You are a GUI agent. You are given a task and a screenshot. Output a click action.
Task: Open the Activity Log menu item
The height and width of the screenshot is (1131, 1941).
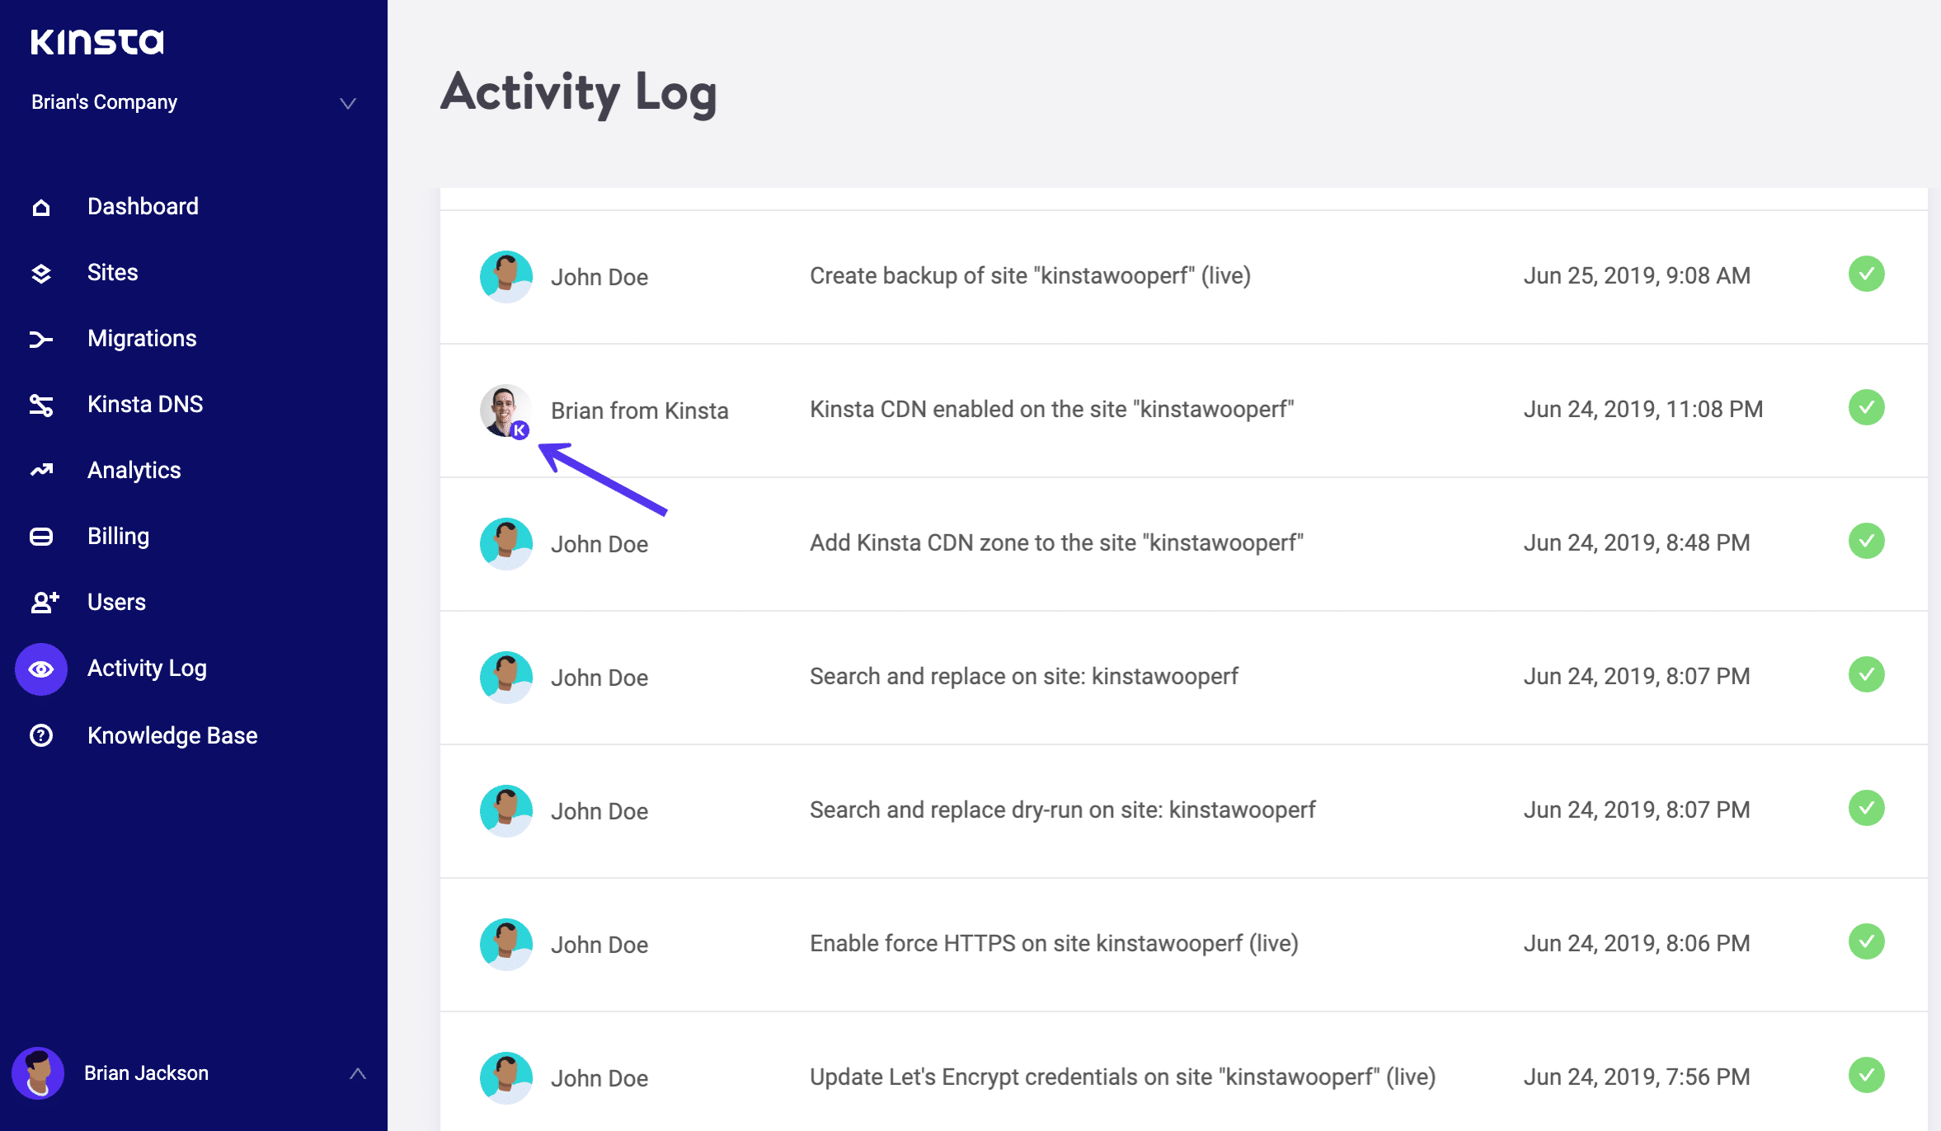pyautogui.click(x=145, y=668)
